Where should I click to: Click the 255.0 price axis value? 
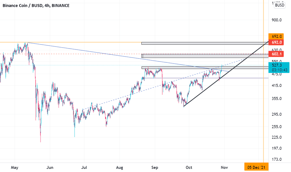pos(277,127)
